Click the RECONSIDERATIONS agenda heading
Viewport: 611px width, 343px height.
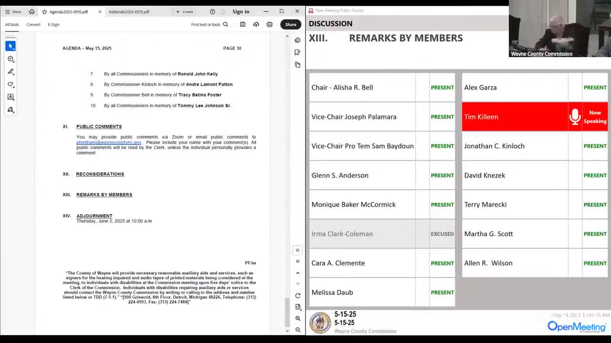[100, 174]
